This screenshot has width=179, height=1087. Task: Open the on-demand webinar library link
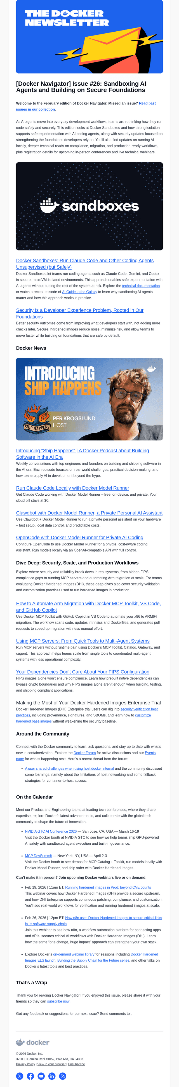click(74, 954)
